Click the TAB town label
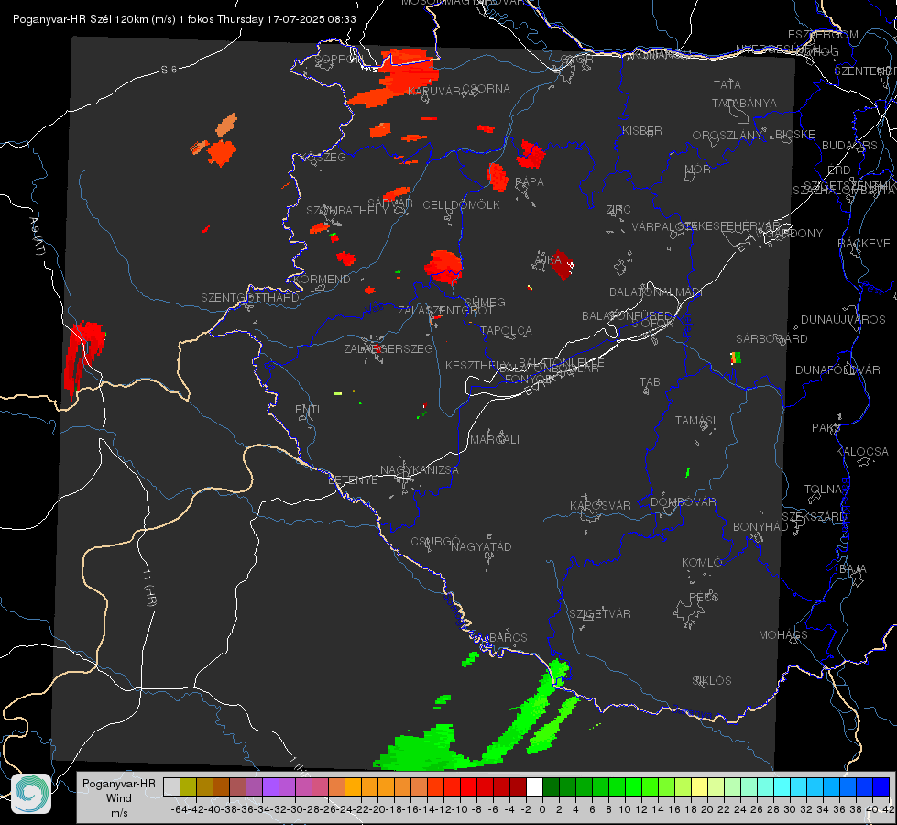 [650, 382]
